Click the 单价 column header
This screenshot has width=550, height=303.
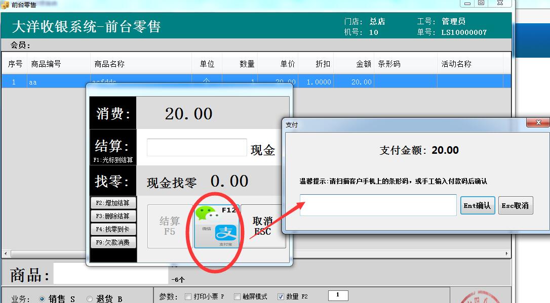coord(278,64)
